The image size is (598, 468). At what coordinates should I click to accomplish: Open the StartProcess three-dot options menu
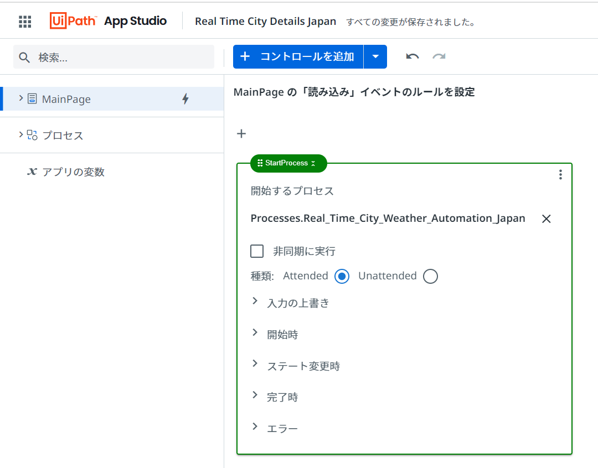point(560,175)
